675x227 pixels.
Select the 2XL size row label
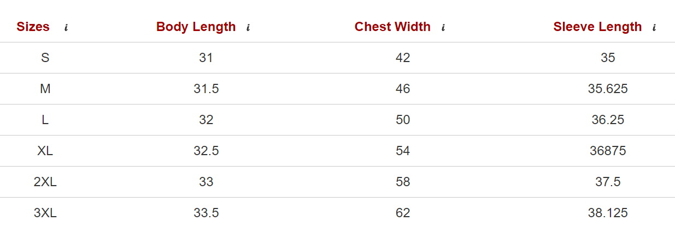[45, 182]
